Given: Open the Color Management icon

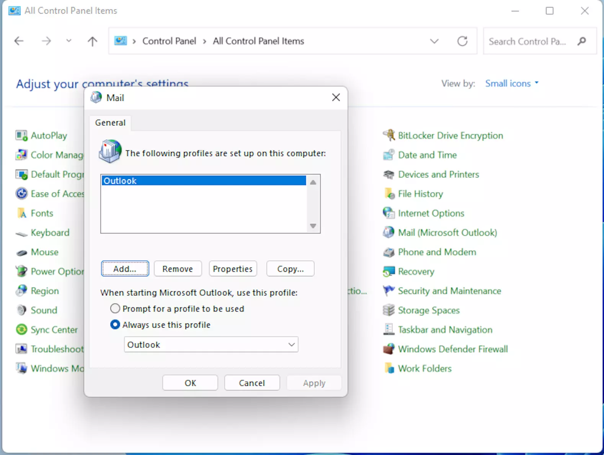Looking at the screenshot, I should 21,155.
